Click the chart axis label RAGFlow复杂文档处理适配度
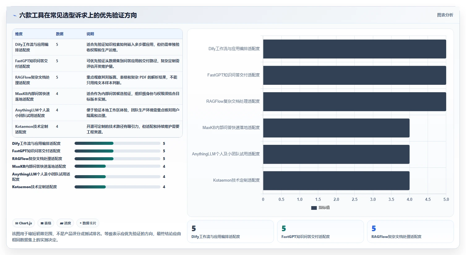Viewport: 466px width, 255px height. [233, 102]
